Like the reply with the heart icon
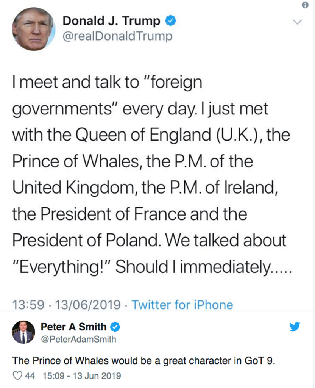315x388 pixels. click(x=17, y=376)
